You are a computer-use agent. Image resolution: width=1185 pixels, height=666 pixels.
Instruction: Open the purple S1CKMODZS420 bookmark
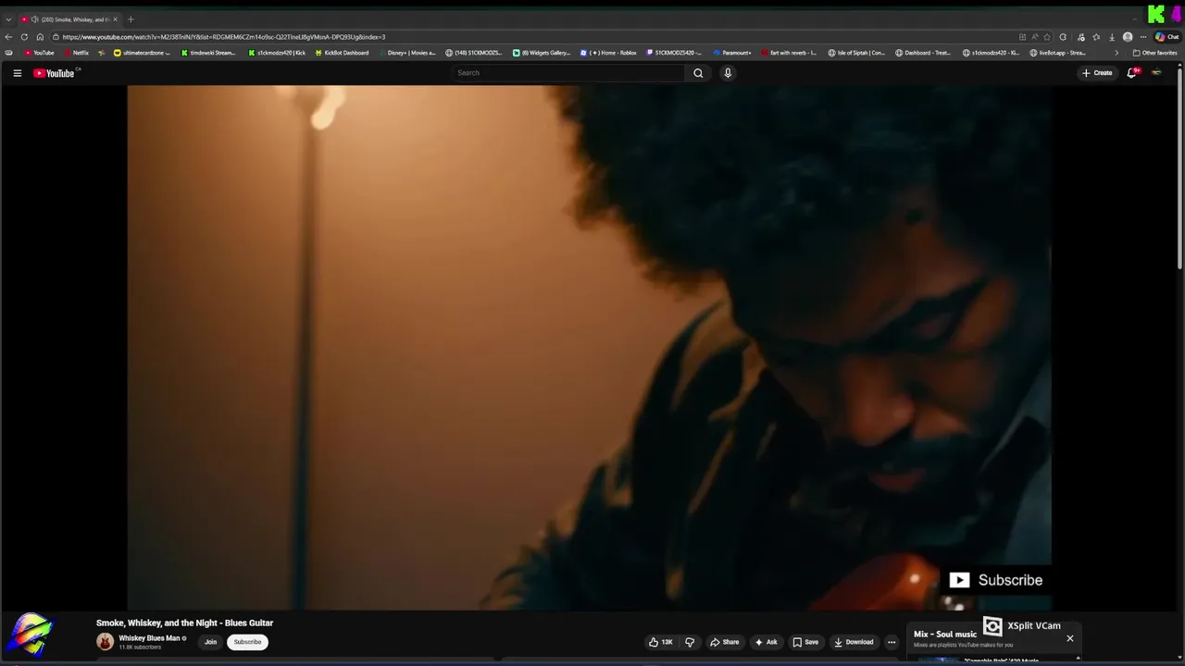pyautogui.click(x=674, y=53)
